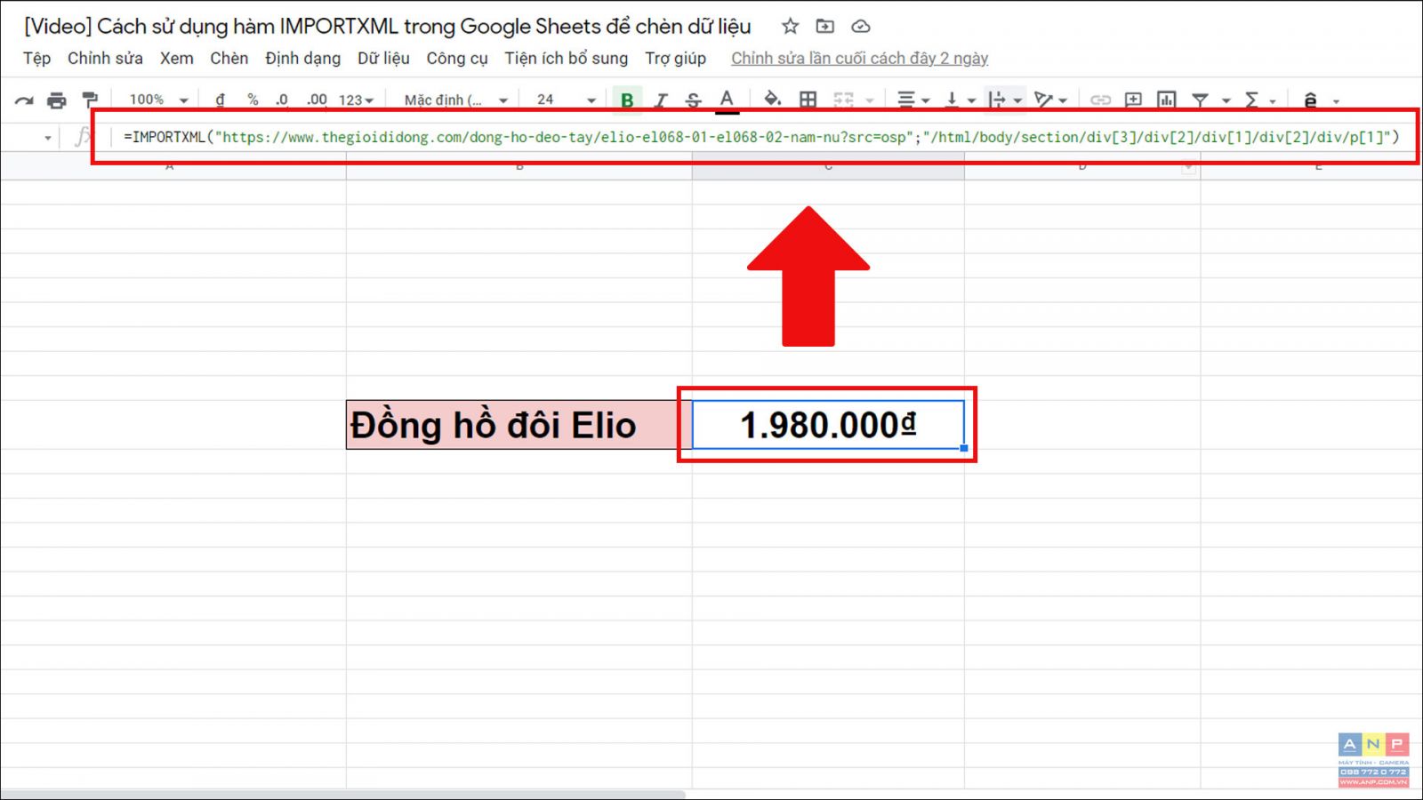Viewport: 1423px width, 800px height.
Task: Expand filter views arrow
Action: pyautogui.click(x=1226, y=100)
